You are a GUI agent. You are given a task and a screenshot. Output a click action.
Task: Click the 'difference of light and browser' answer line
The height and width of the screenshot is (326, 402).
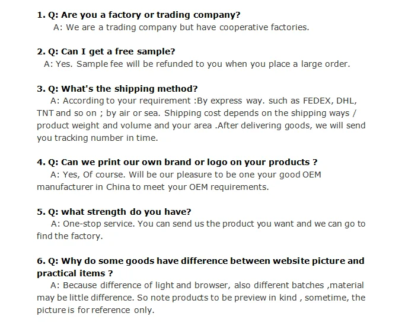[207, 285]
